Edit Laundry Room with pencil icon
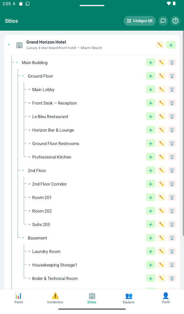Viewport: 184px width, 314px height. pyautogui.click(x=162, y=251)
